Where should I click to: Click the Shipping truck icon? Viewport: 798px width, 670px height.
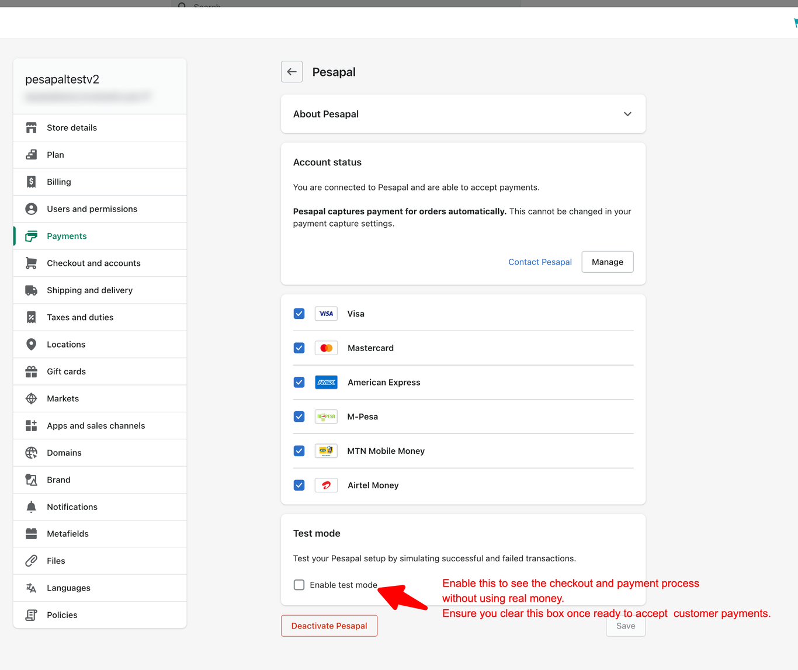point(32,290)
